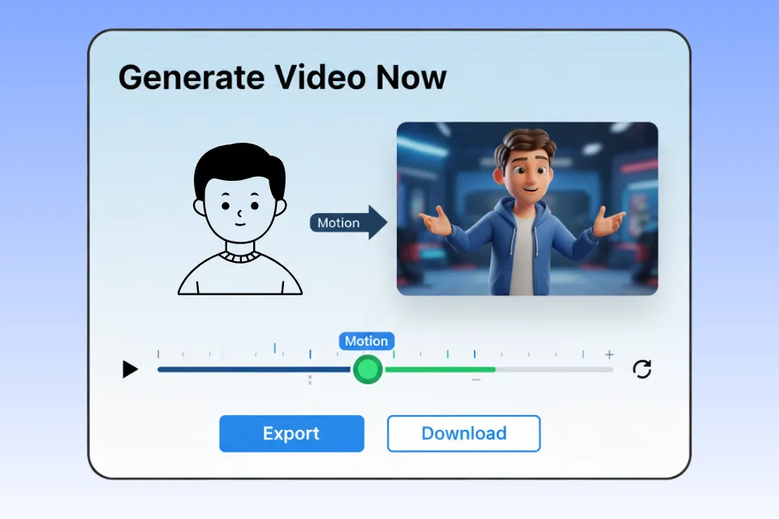Screen dimensions: 779x519
Task: Click the minus sign below the slider
Action: [476, 379]
